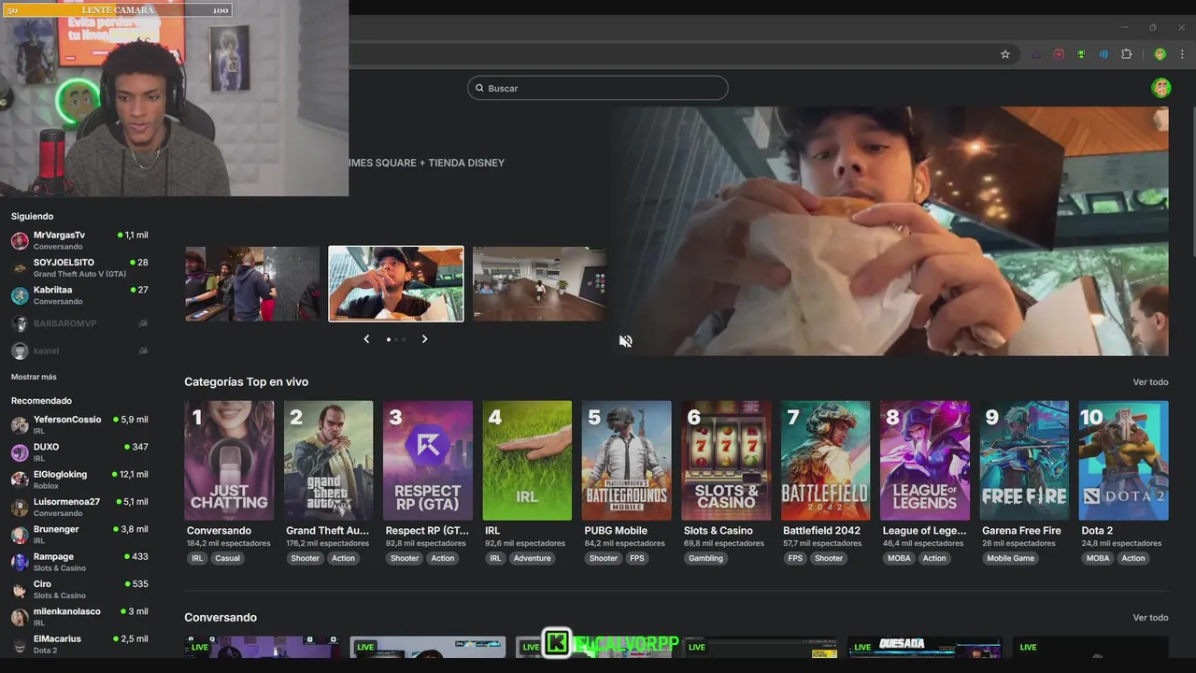Open the IRL category card

(x=527, y=460)
